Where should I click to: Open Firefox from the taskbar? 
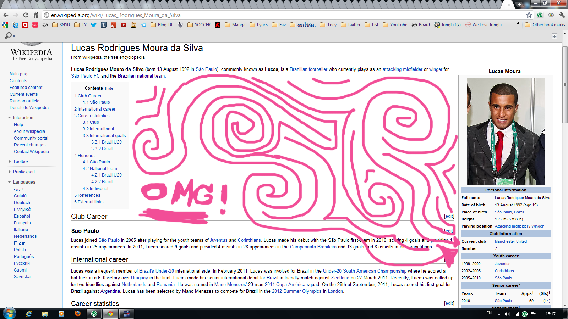tap(78, 314)
